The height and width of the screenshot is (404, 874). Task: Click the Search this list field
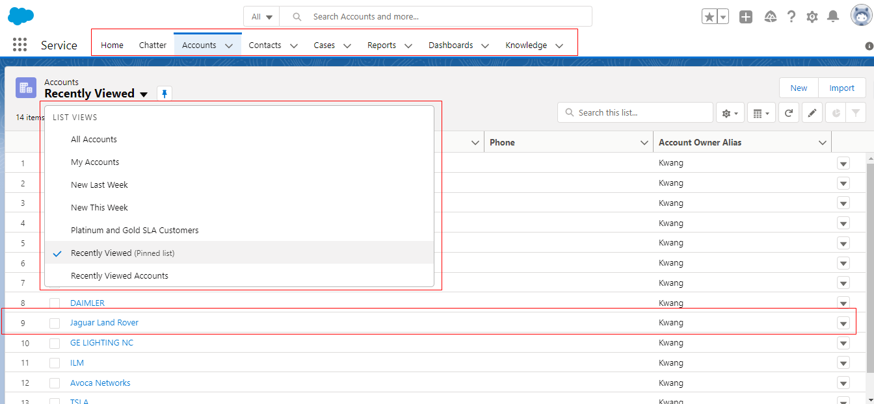[x=635, y=113]
